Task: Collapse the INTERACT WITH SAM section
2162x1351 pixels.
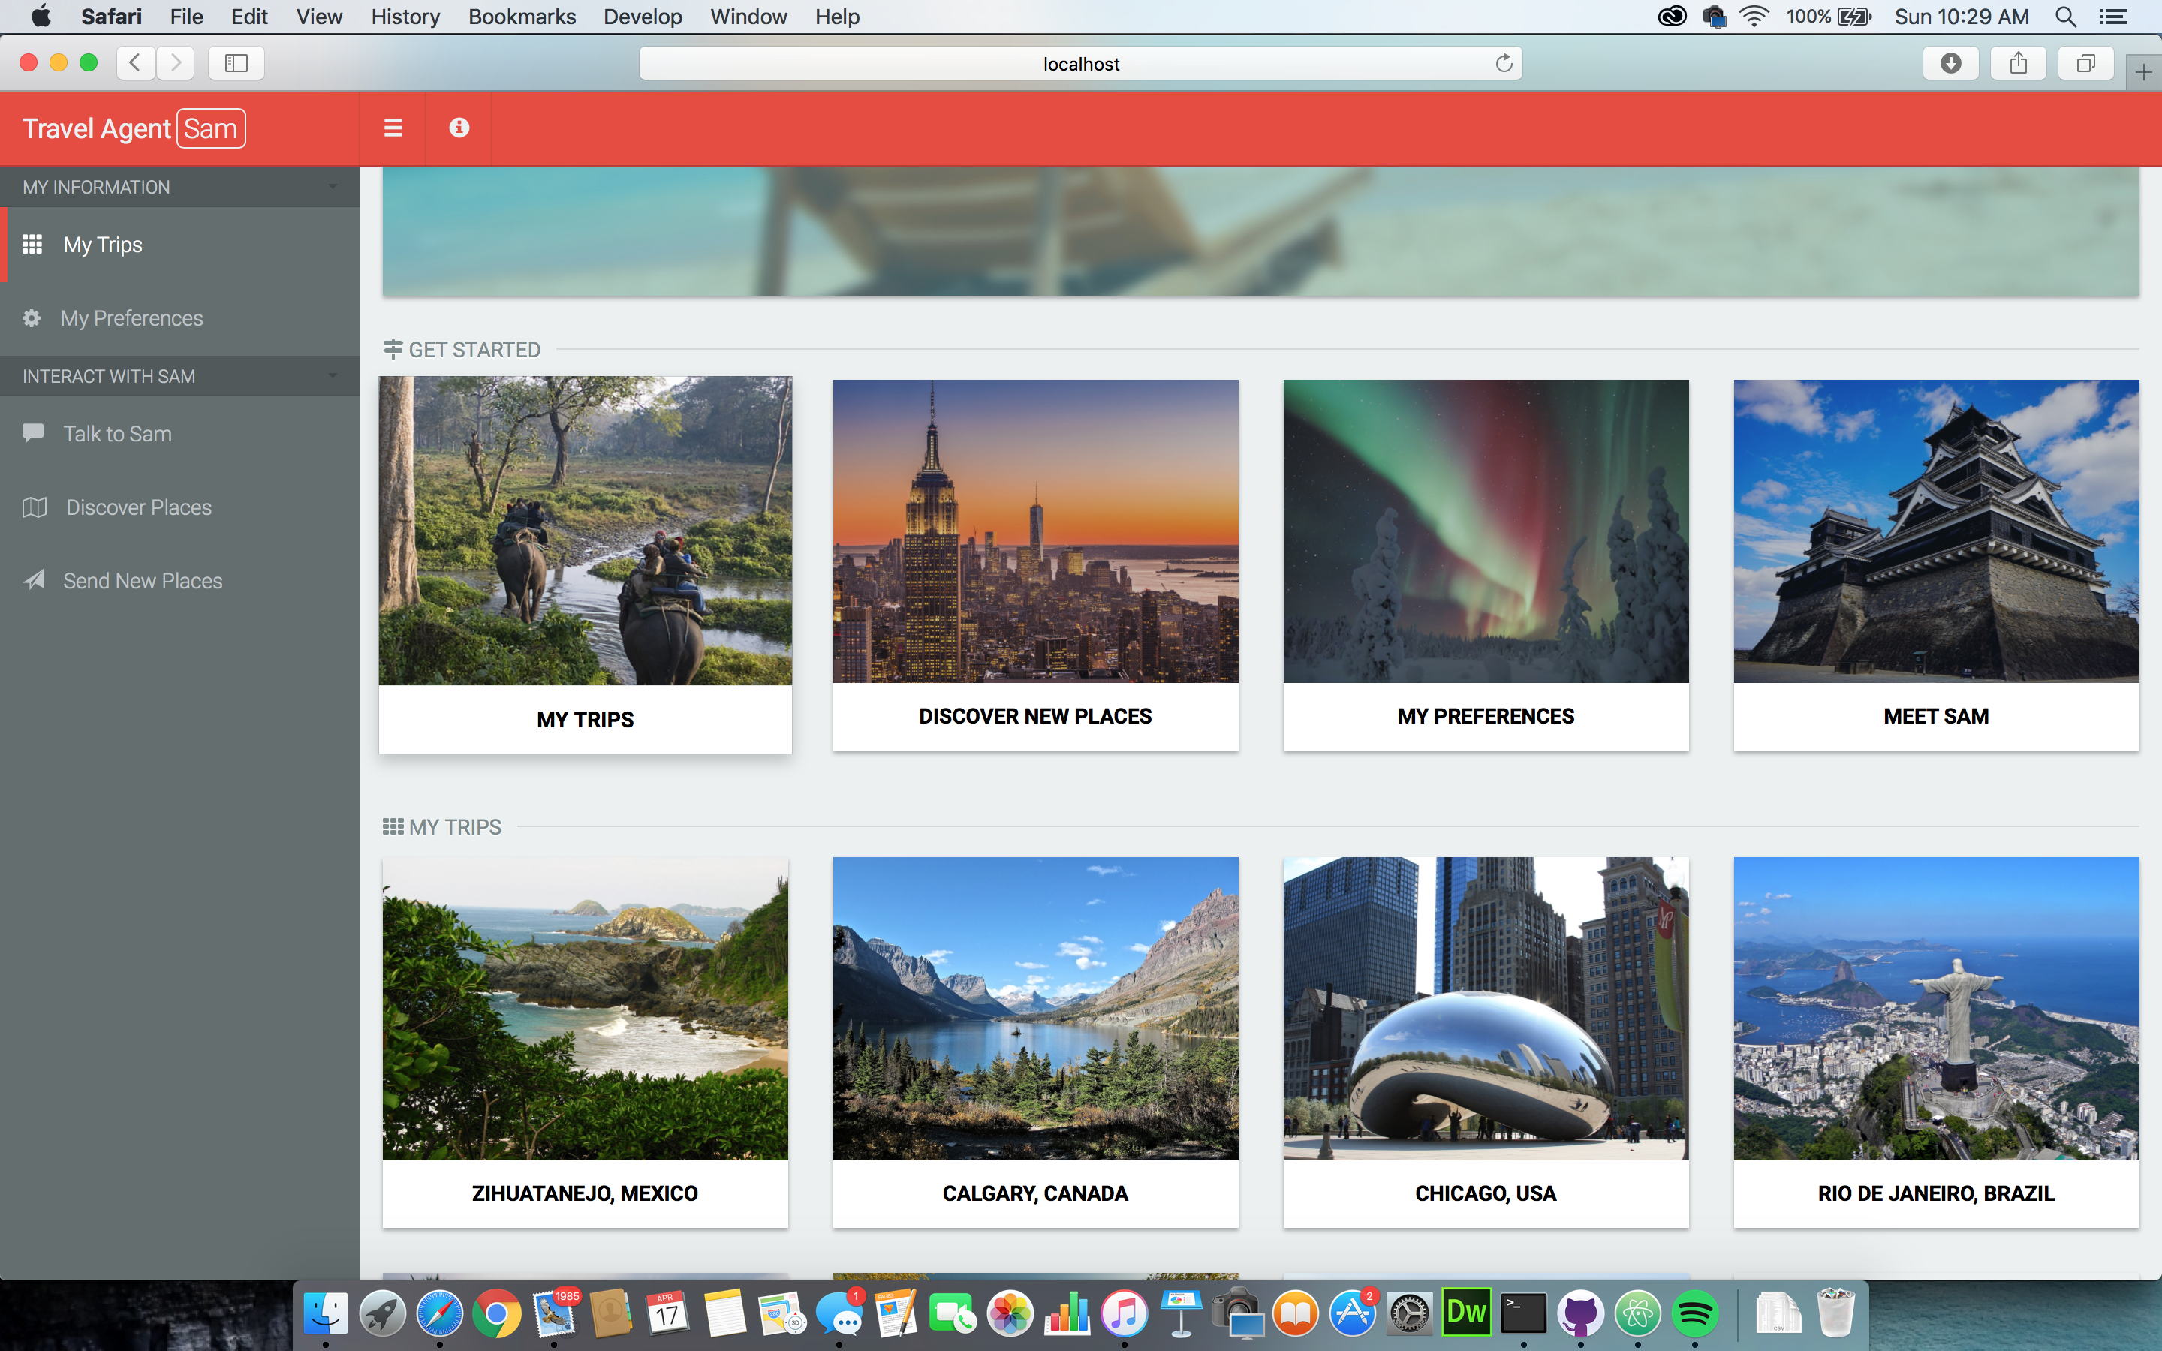Action: pyautogui.click(x=333, y=376)
